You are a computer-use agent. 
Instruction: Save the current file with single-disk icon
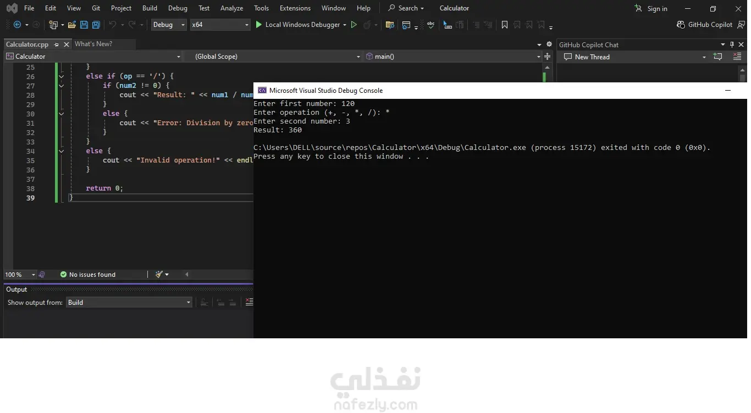pos(84,25)
